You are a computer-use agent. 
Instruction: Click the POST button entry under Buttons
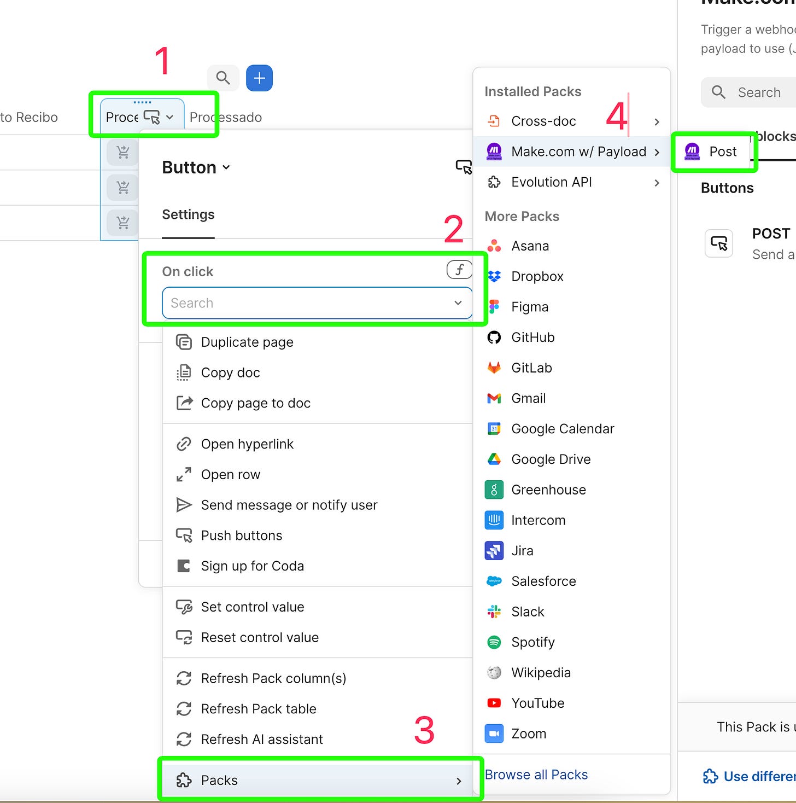click(x=749, y=243)
